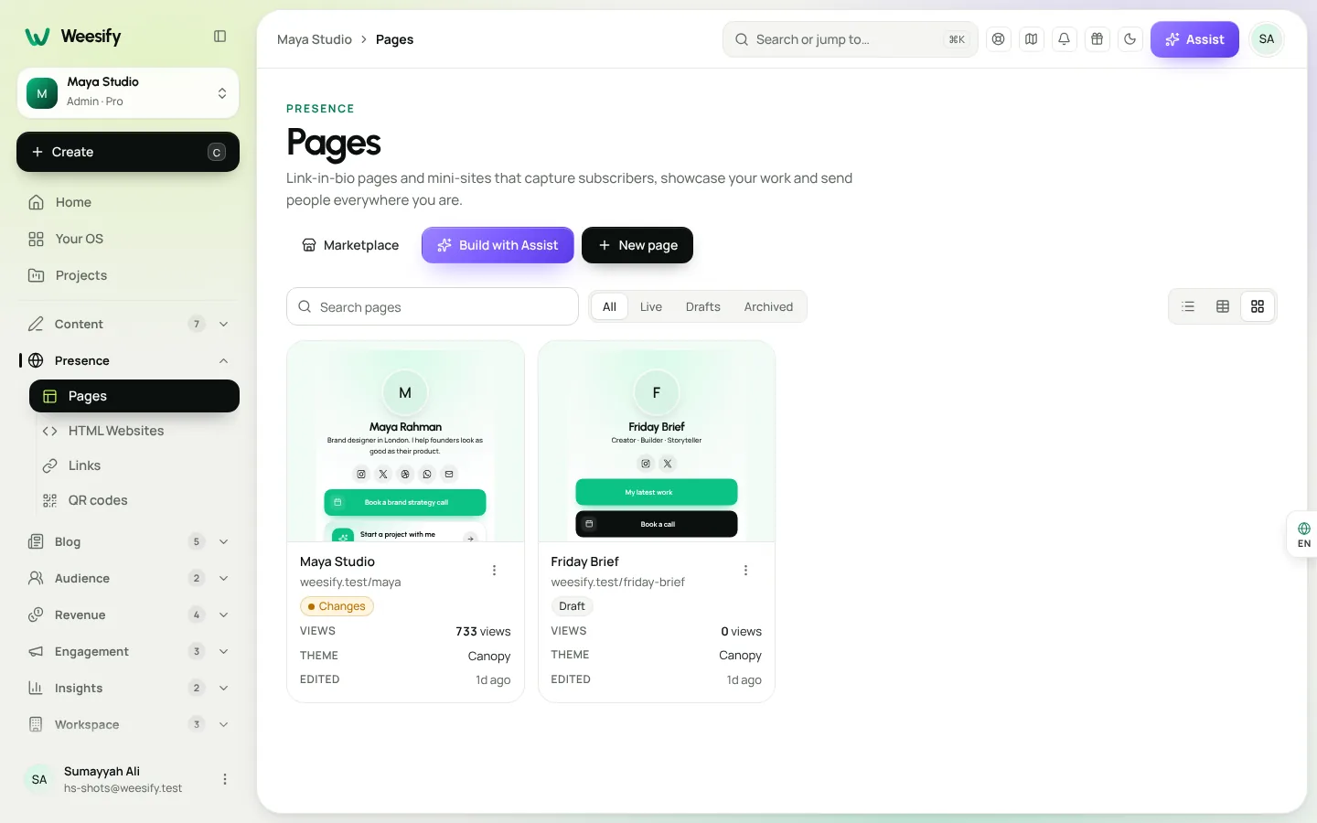
Task: Open options menu for Friday Brief page
Action: point(746,571)
